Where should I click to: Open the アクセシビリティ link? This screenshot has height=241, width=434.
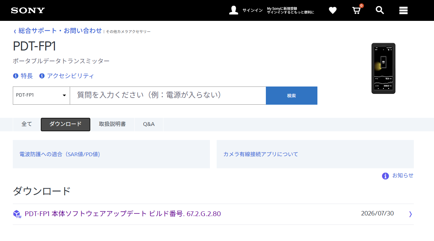pyautogui.click(x=70, y=76)
